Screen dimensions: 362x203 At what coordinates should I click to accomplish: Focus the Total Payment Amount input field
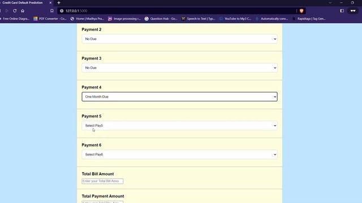pyautogui.click(x=102, y=202)
